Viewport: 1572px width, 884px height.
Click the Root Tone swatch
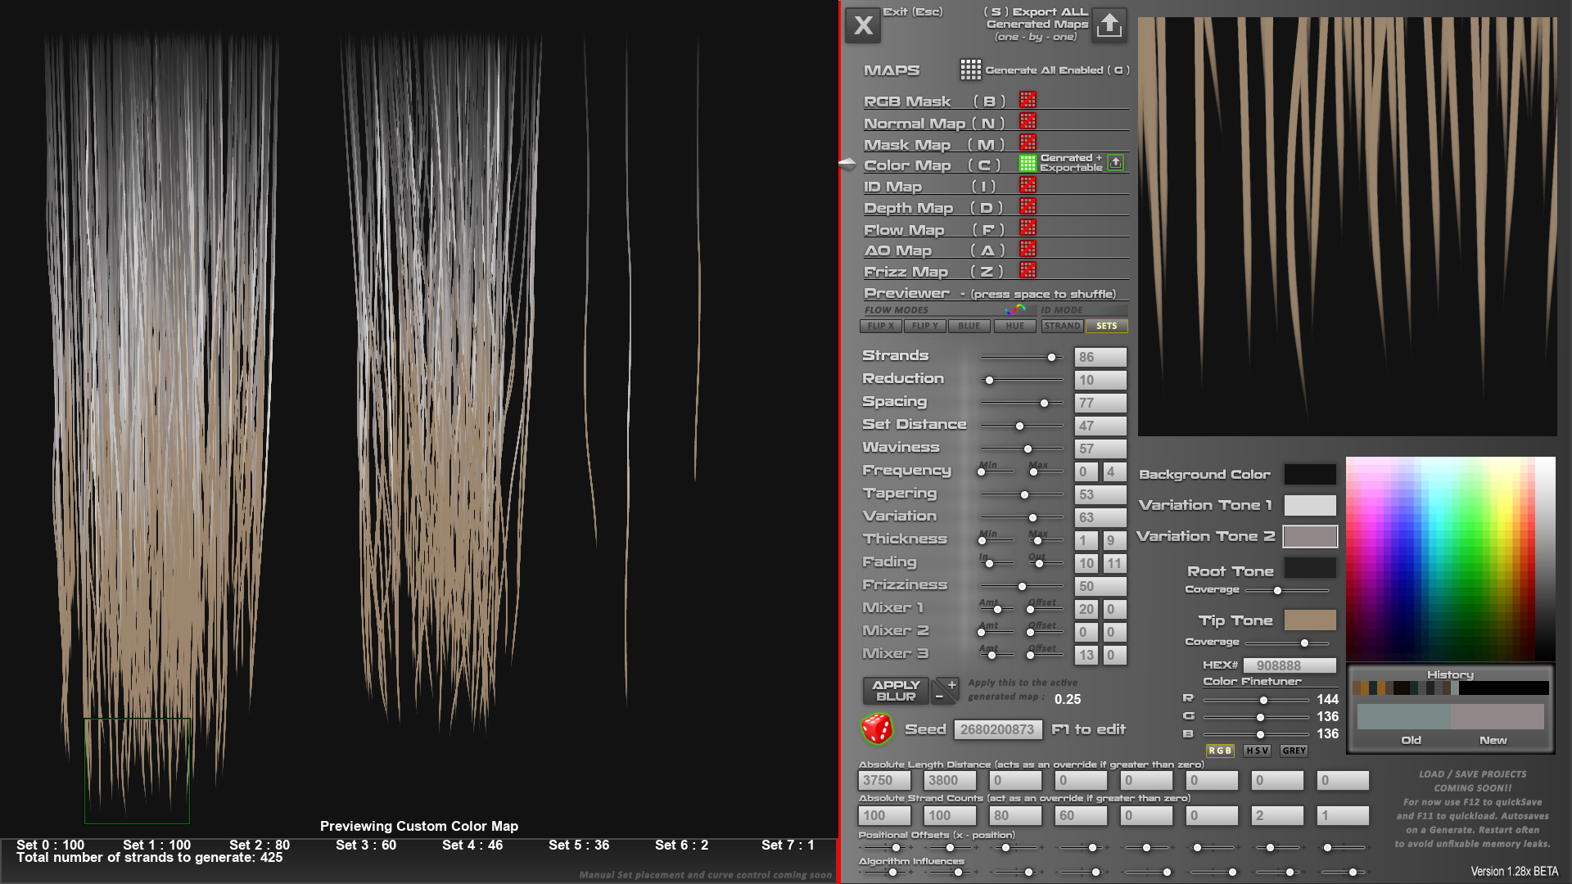point(1310,568)
